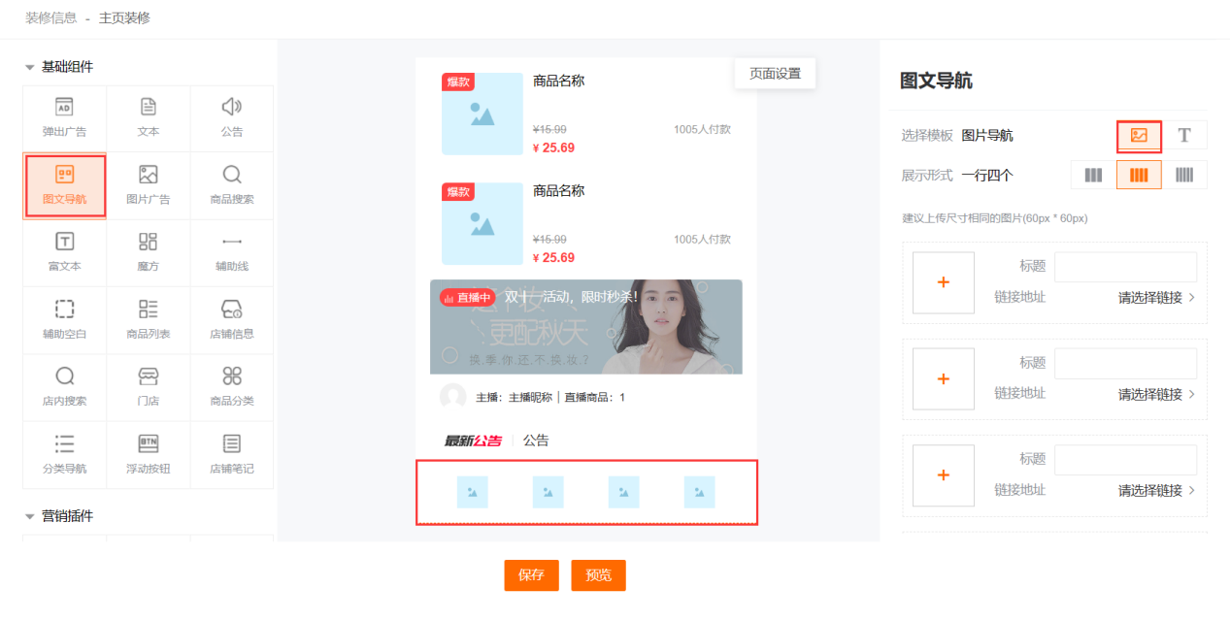1230x621 pixels.
Task: Add the 商品分类 product category component
Action: tap(231, 385)
